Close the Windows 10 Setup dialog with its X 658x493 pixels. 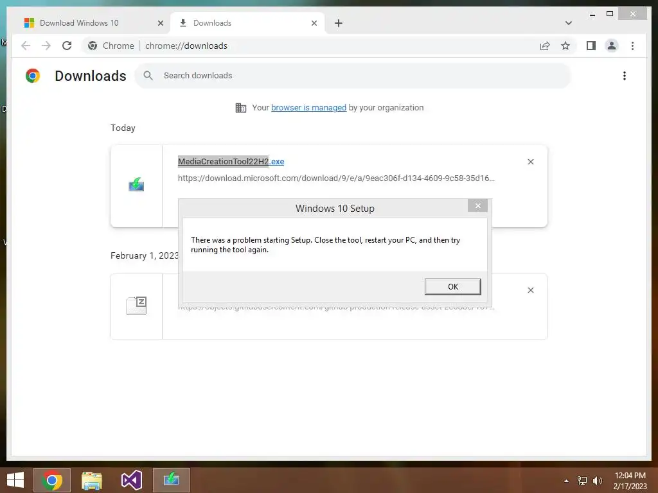477,205
